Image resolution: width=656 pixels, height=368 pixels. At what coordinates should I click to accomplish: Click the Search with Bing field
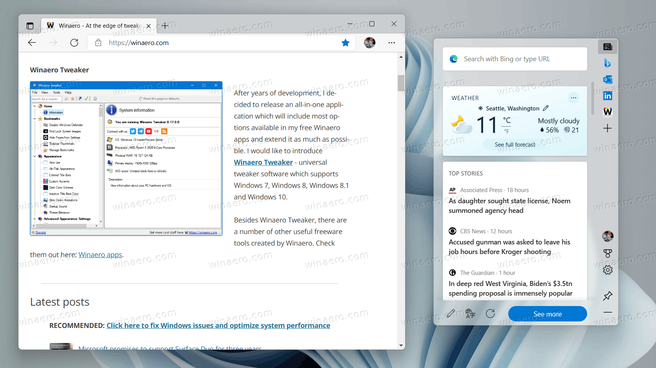point(515,59)
